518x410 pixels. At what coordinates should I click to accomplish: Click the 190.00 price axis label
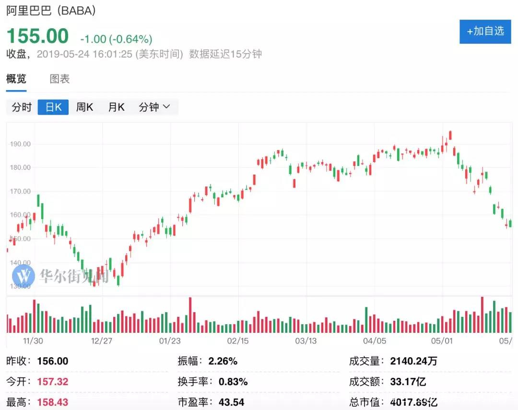tap(20, 144)
